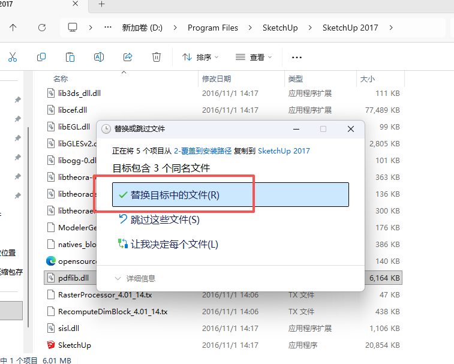Click the Rename icon in toolbar
Image resolution: width=454 pixels, height=364 pixels.
pos(99,57)
